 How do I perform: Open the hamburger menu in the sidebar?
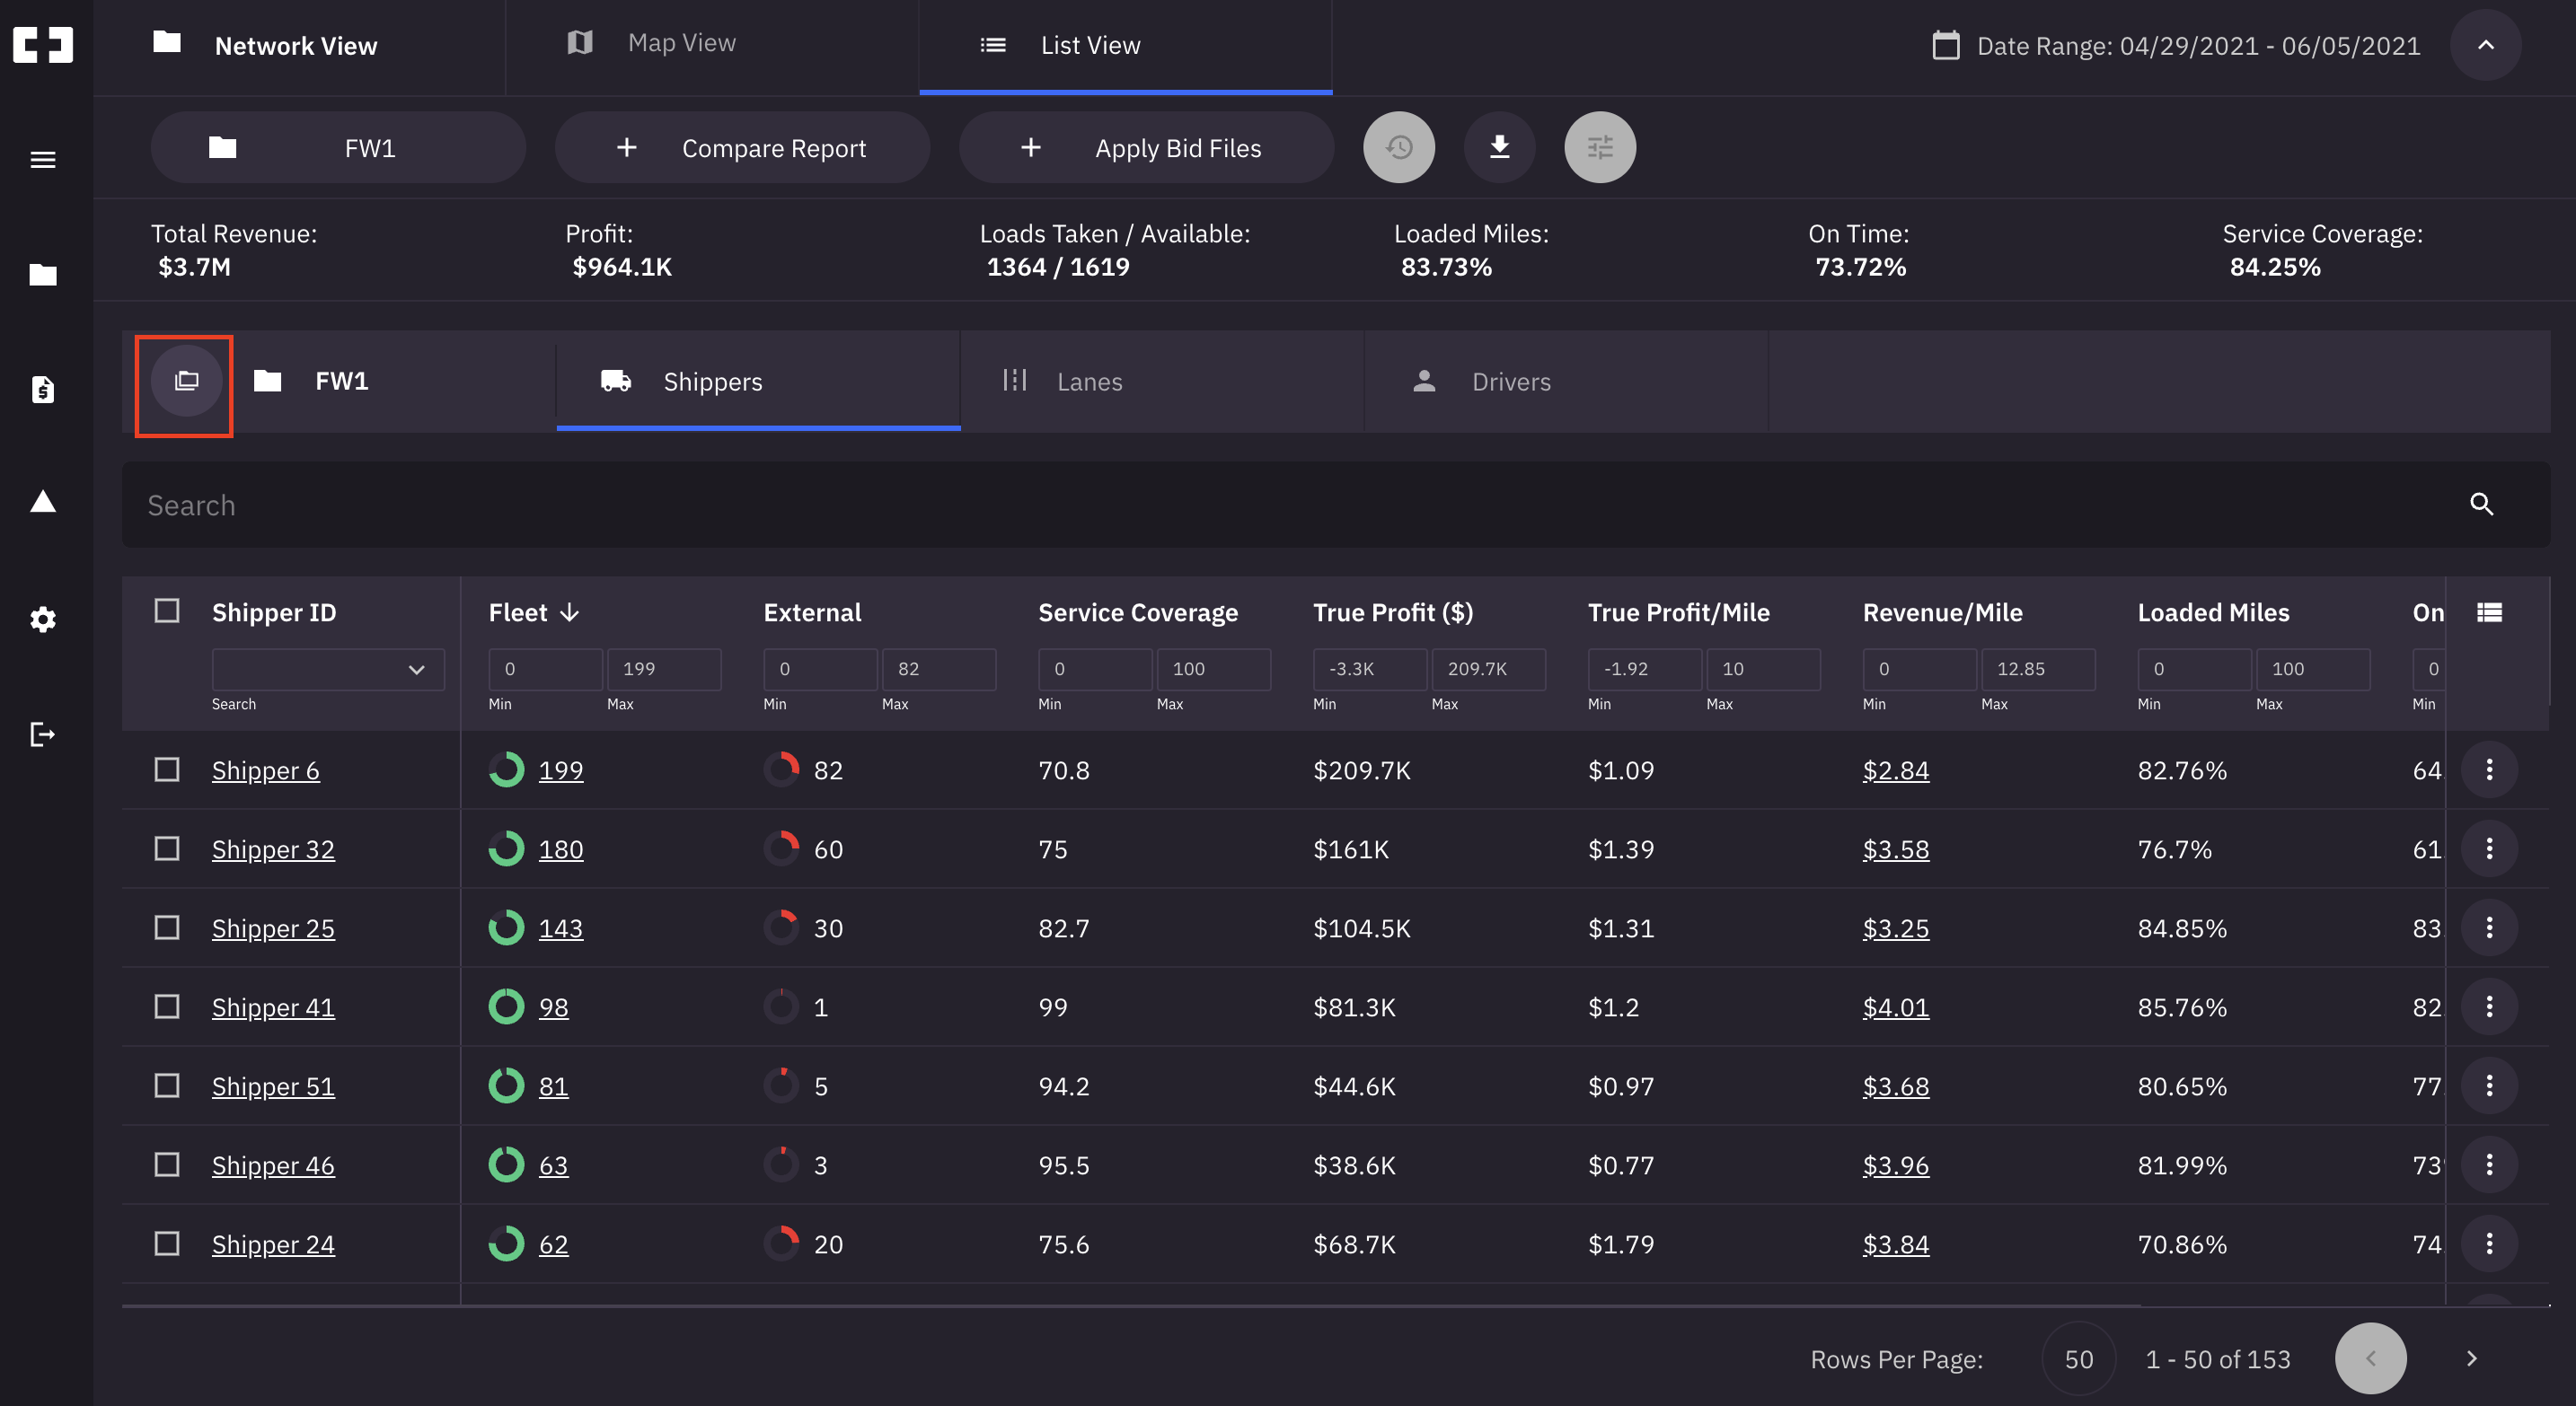[x=43, y=160]
